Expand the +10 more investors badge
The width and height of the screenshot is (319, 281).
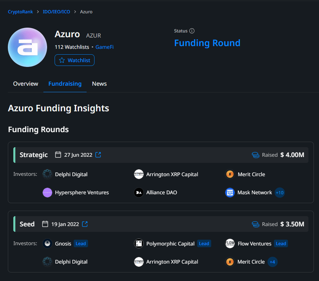click(280, 193)
